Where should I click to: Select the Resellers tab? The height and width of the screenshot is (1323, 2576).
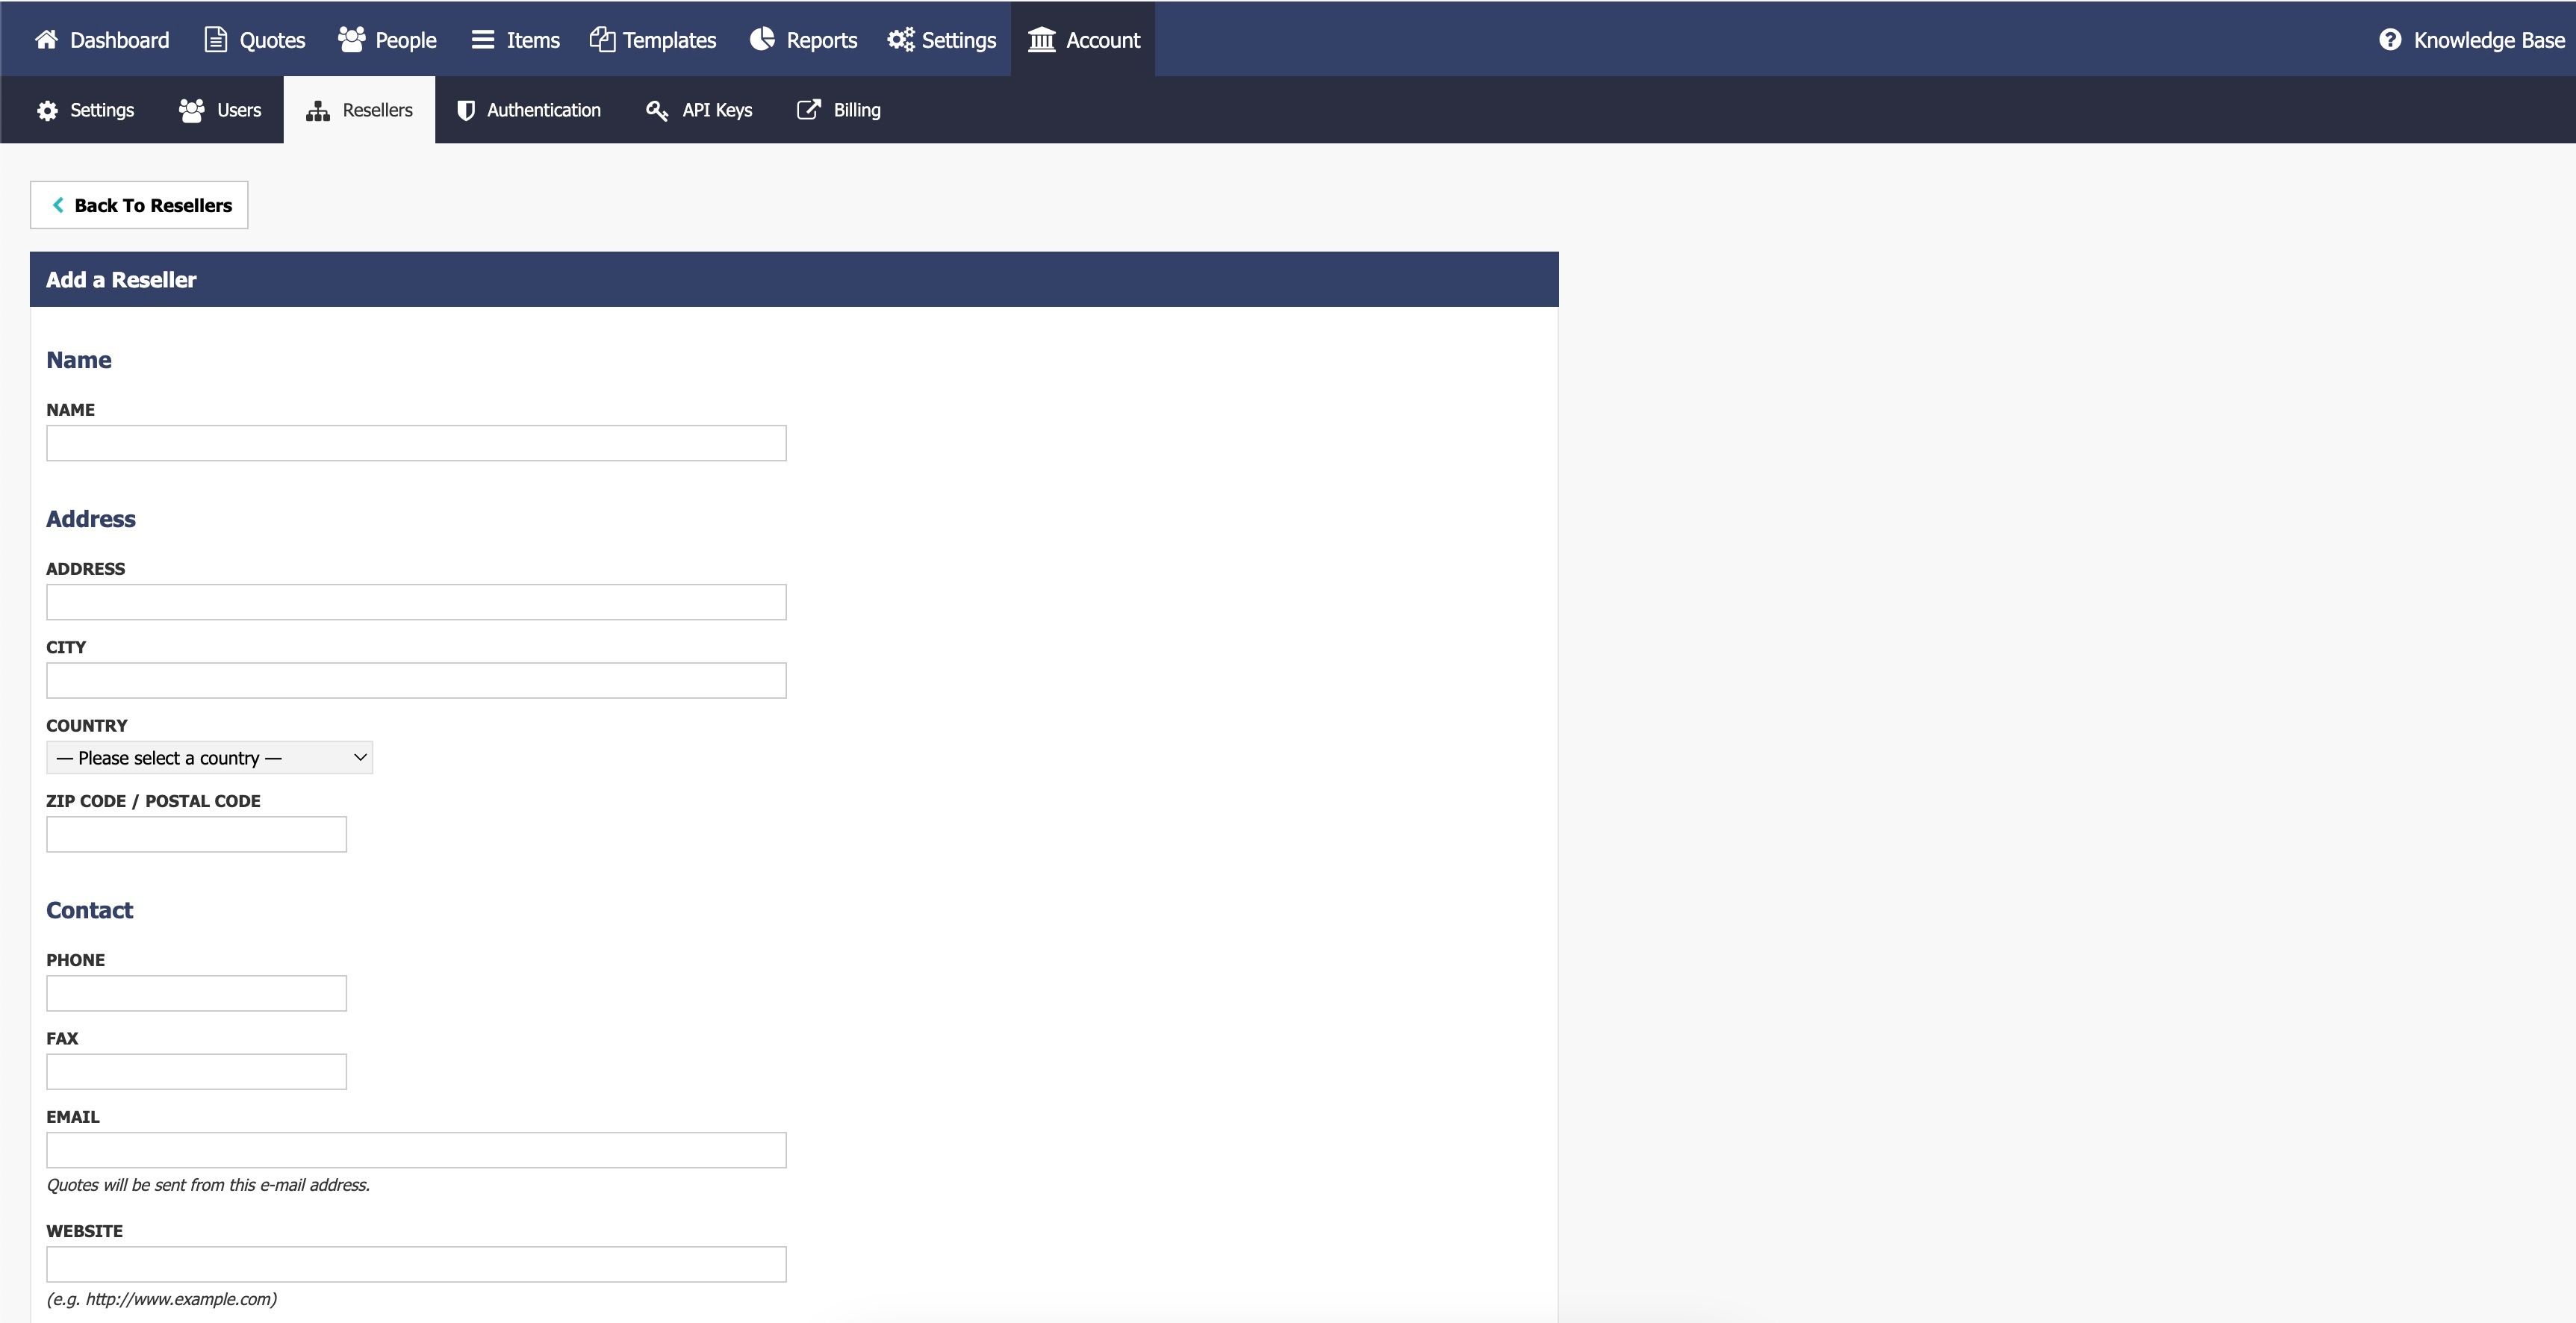359,110
